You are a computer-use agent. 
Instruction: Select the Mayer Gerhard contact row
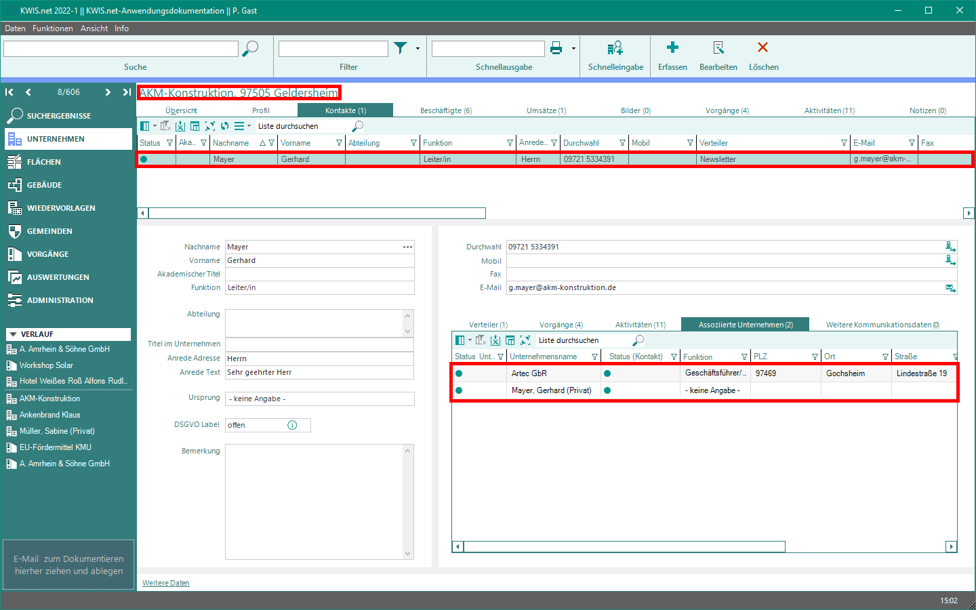554,159
